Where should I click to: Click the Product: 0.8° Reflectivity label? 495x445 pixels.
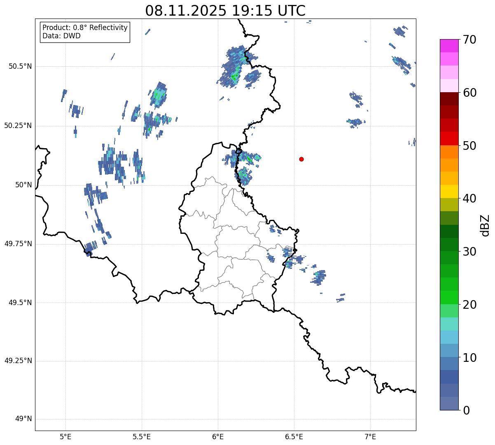[85, 28]
